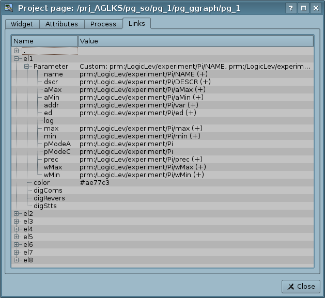
Task: Expand the el5 tree node
Action: [17, 237]
